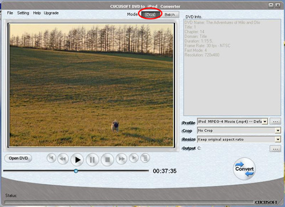Skip to the previous chapter

tap(51, 158)
